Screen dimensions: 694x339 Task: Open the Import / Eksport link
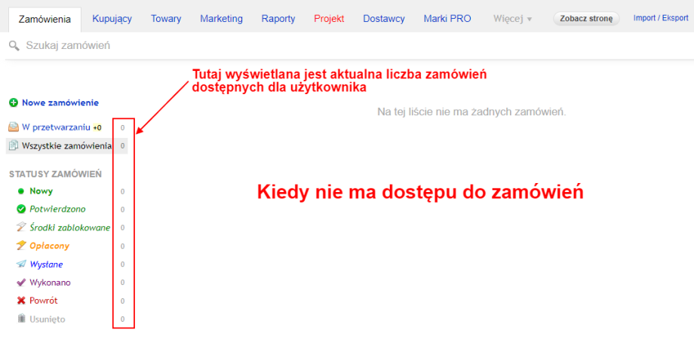(x=660, y=18)
